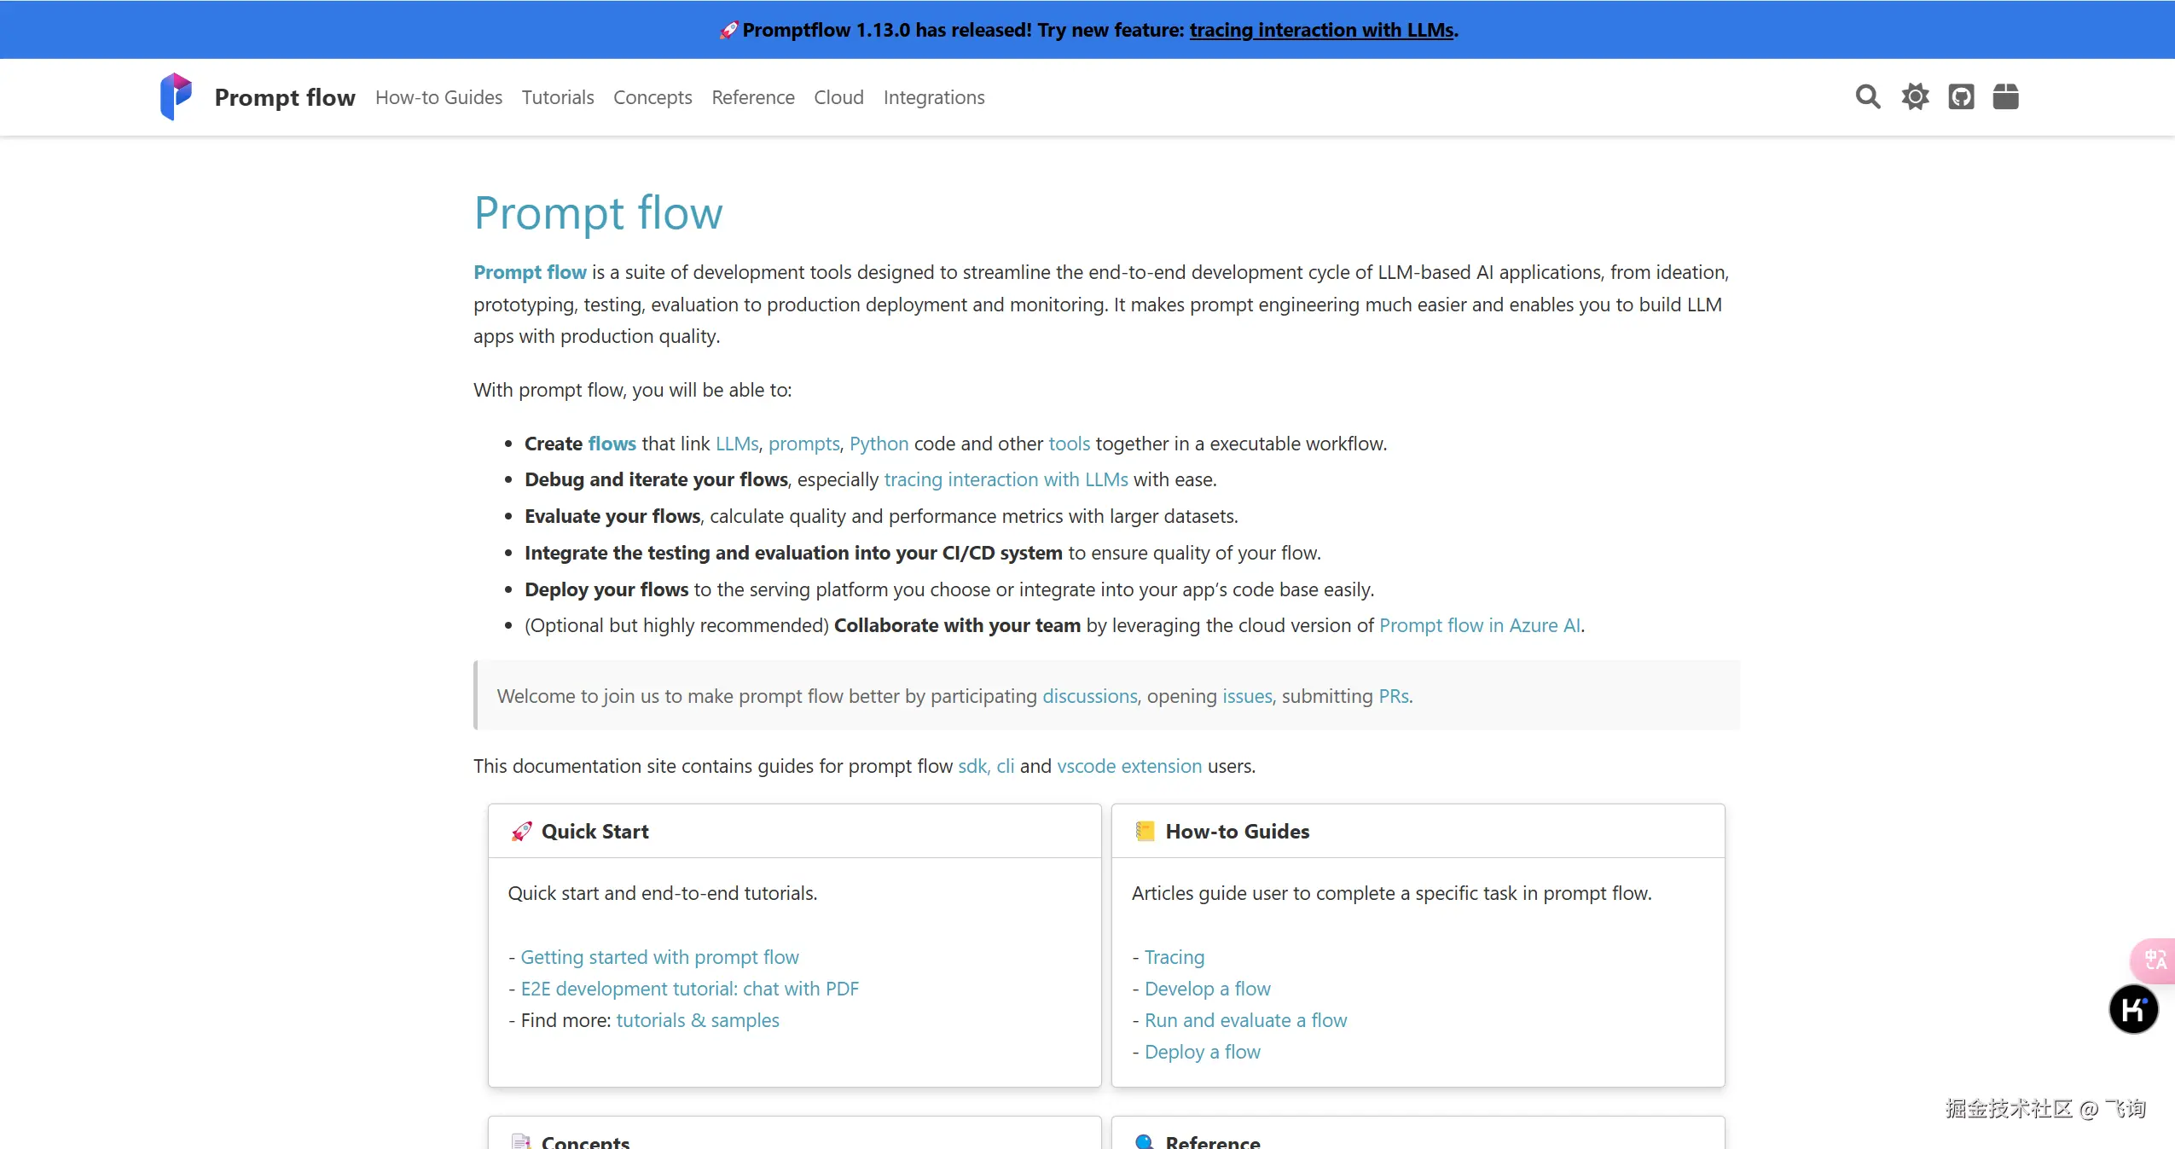2175x1149 pixels.
Task: Open Integrations in the navbar
Action: (x=933, y=97)
